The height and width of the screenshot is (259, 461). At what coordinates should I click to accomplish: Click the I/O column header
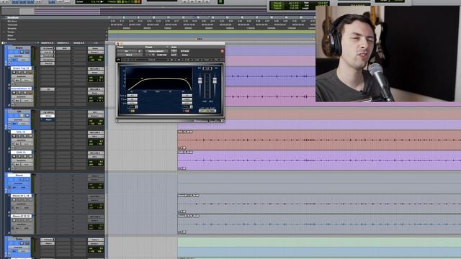tap(96, 43)
